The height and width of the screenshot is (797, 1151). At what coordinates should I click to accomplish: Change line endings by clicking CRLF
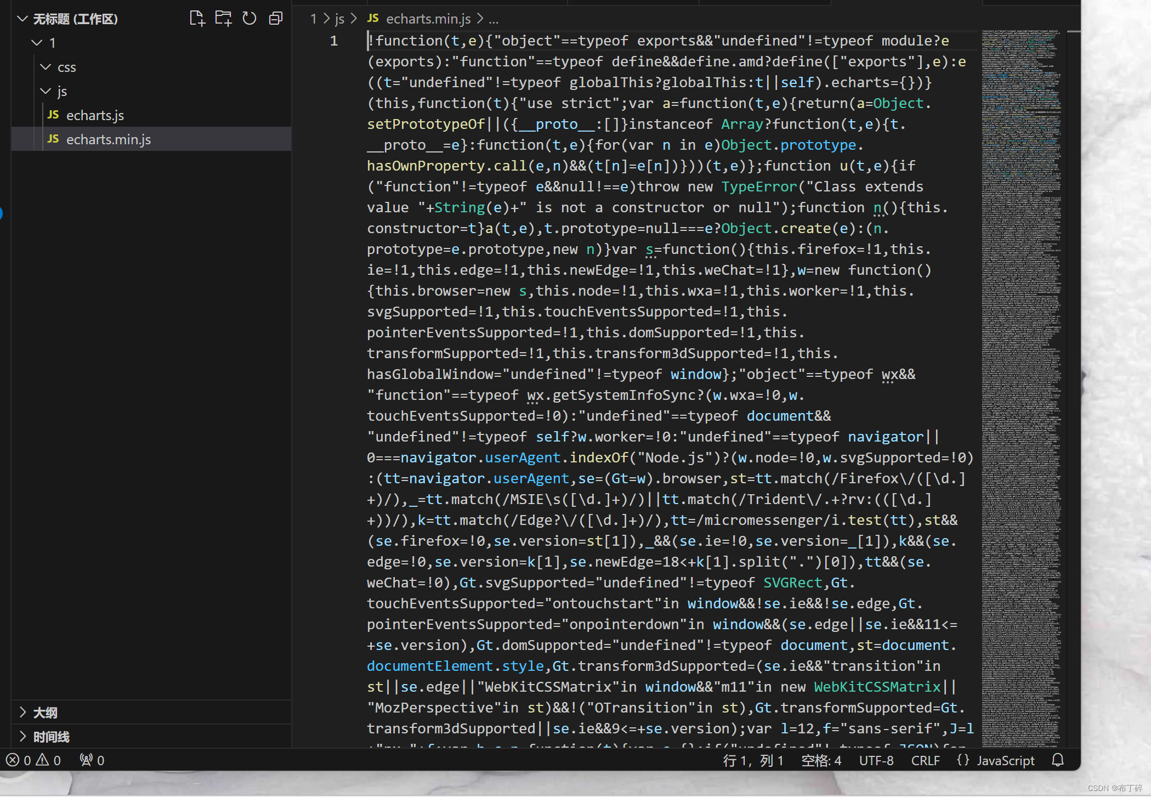925,760
